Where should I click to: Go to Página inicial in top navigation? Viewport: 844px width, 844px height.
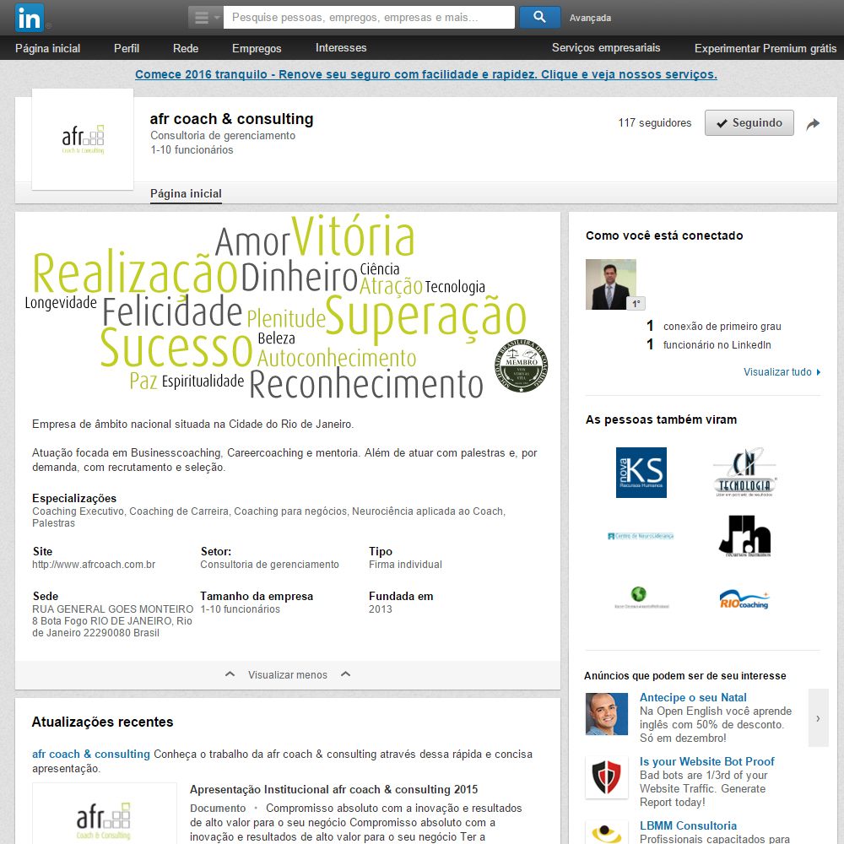pos(47,48)
